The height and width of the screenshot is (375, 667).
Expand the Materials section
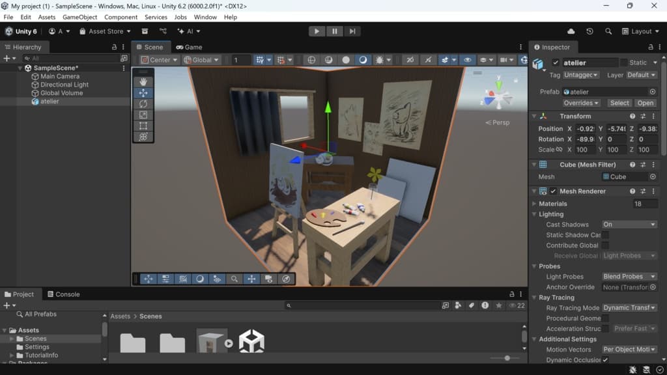[x=535, y=204]
